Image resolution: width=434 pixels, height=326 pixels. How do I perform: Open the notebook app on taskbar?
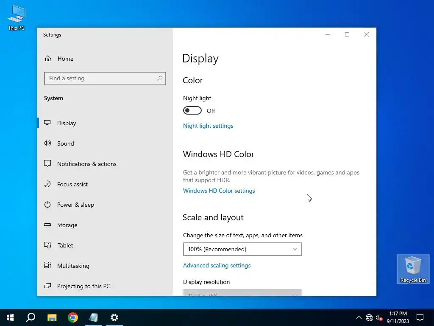[94, 318]
